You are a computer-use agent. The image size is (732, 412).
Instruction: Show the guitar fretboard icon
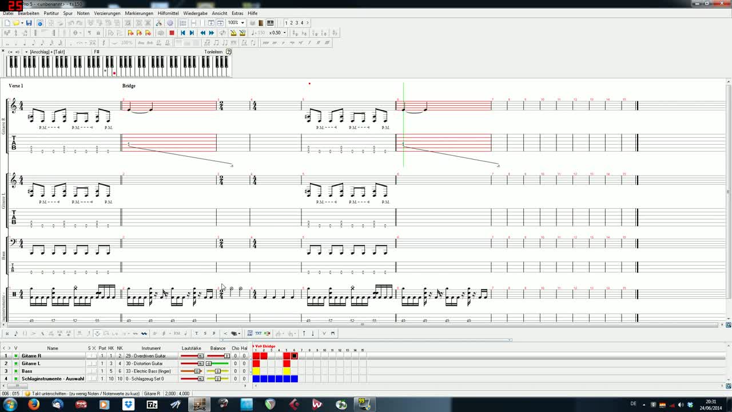point(261,23)
